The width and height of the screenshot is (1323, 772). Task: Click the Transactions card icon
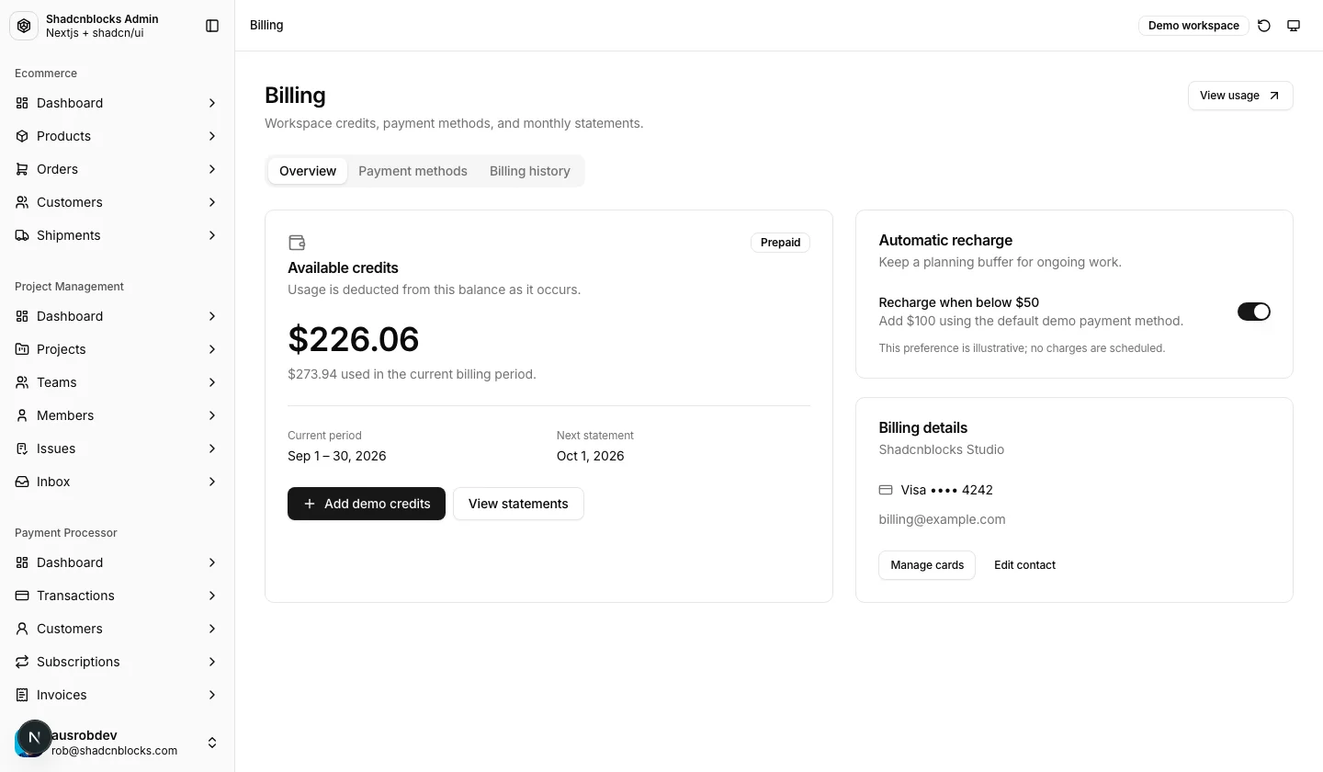point(22,596)
